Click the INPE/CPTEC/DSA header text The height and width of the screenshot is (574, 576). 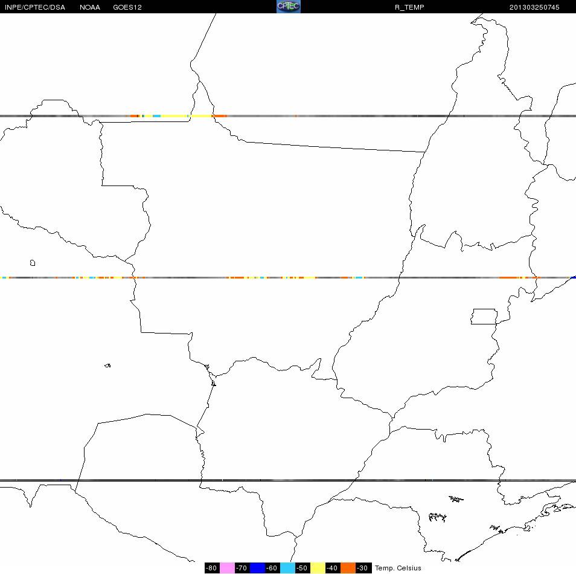pos(35,7)
